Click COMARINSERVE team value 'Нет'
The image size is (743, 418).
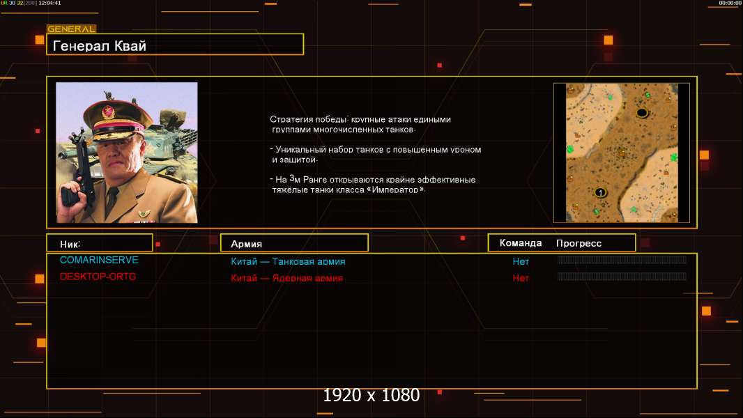tap(521, 261)
